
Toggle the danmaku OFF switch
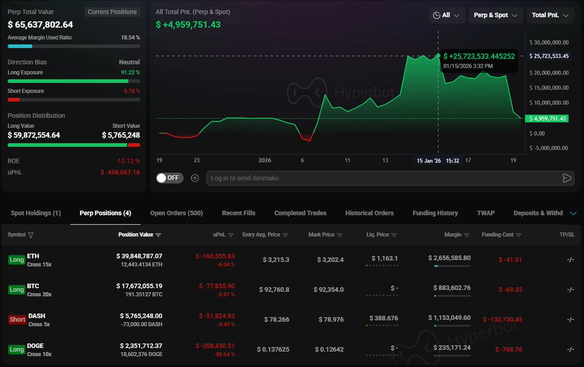[169, 178]
